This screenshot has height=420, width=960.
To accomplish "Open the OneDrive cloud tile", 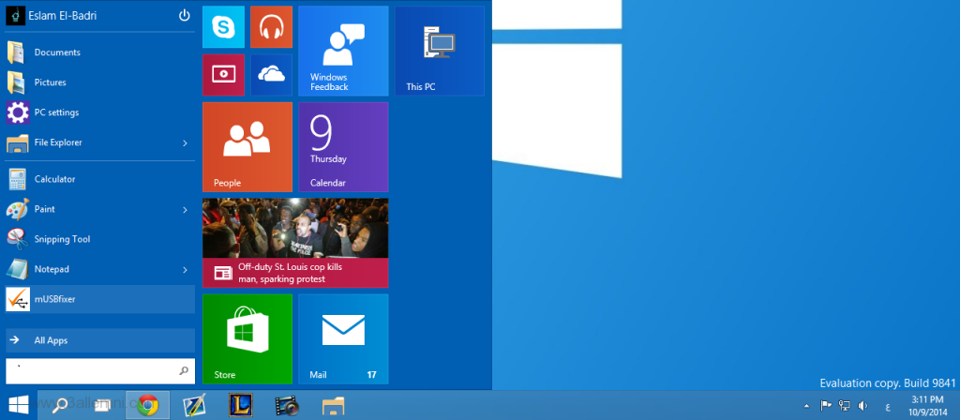I will tap(271, 75).
